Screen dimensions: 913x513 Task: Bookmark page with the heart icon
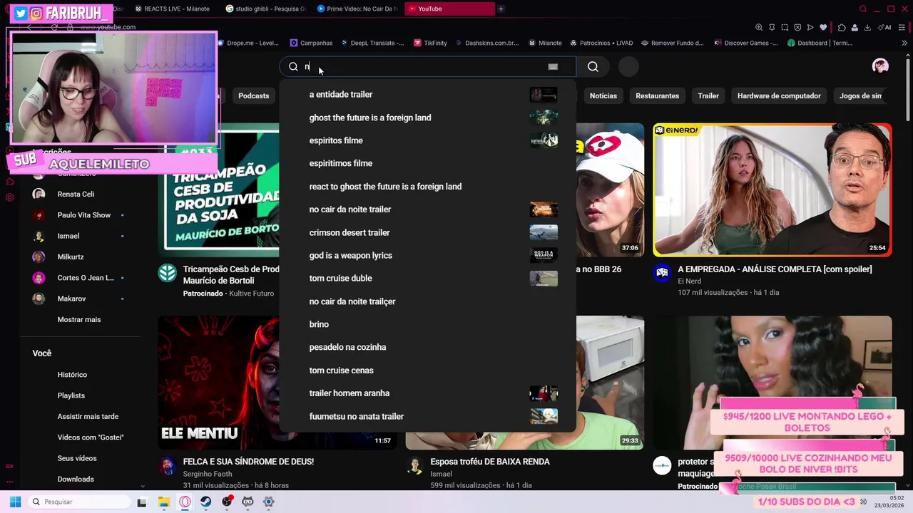pyautogui.click(x=823, y=28)
